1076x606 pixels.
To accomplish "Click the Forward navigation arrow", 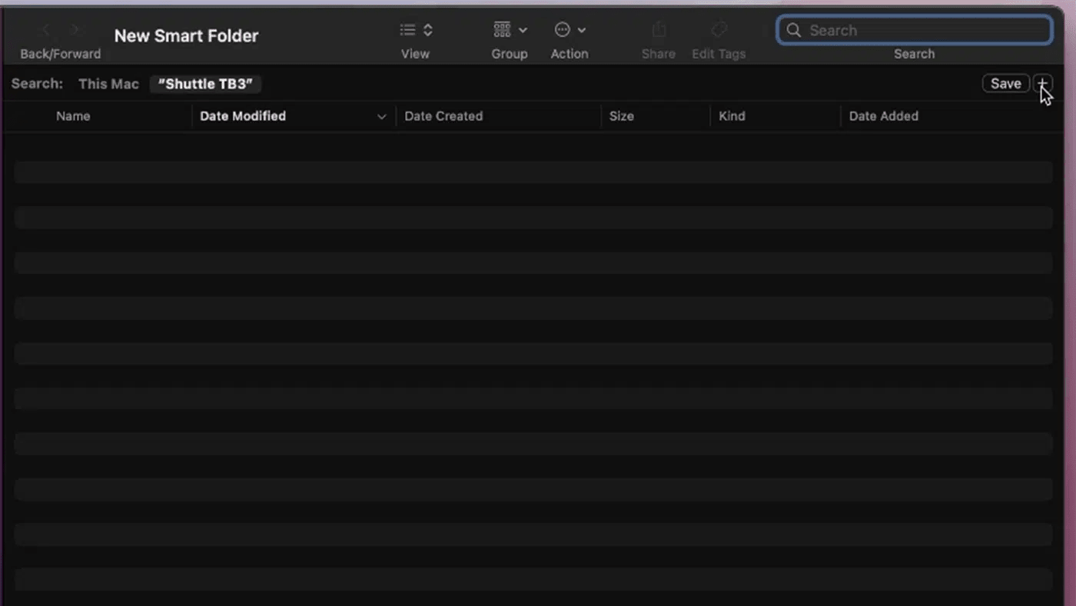I will coord(75,29).
